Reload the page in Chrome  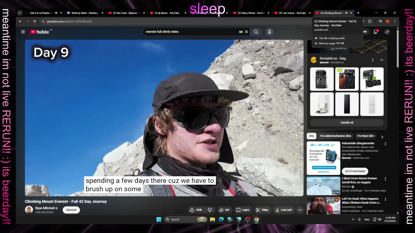pyautogui.click(x=34, y=21)
